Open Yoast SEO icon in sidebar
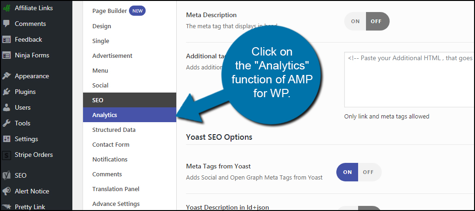The height and width of the screenshot is (211, 475). [6, 175]
